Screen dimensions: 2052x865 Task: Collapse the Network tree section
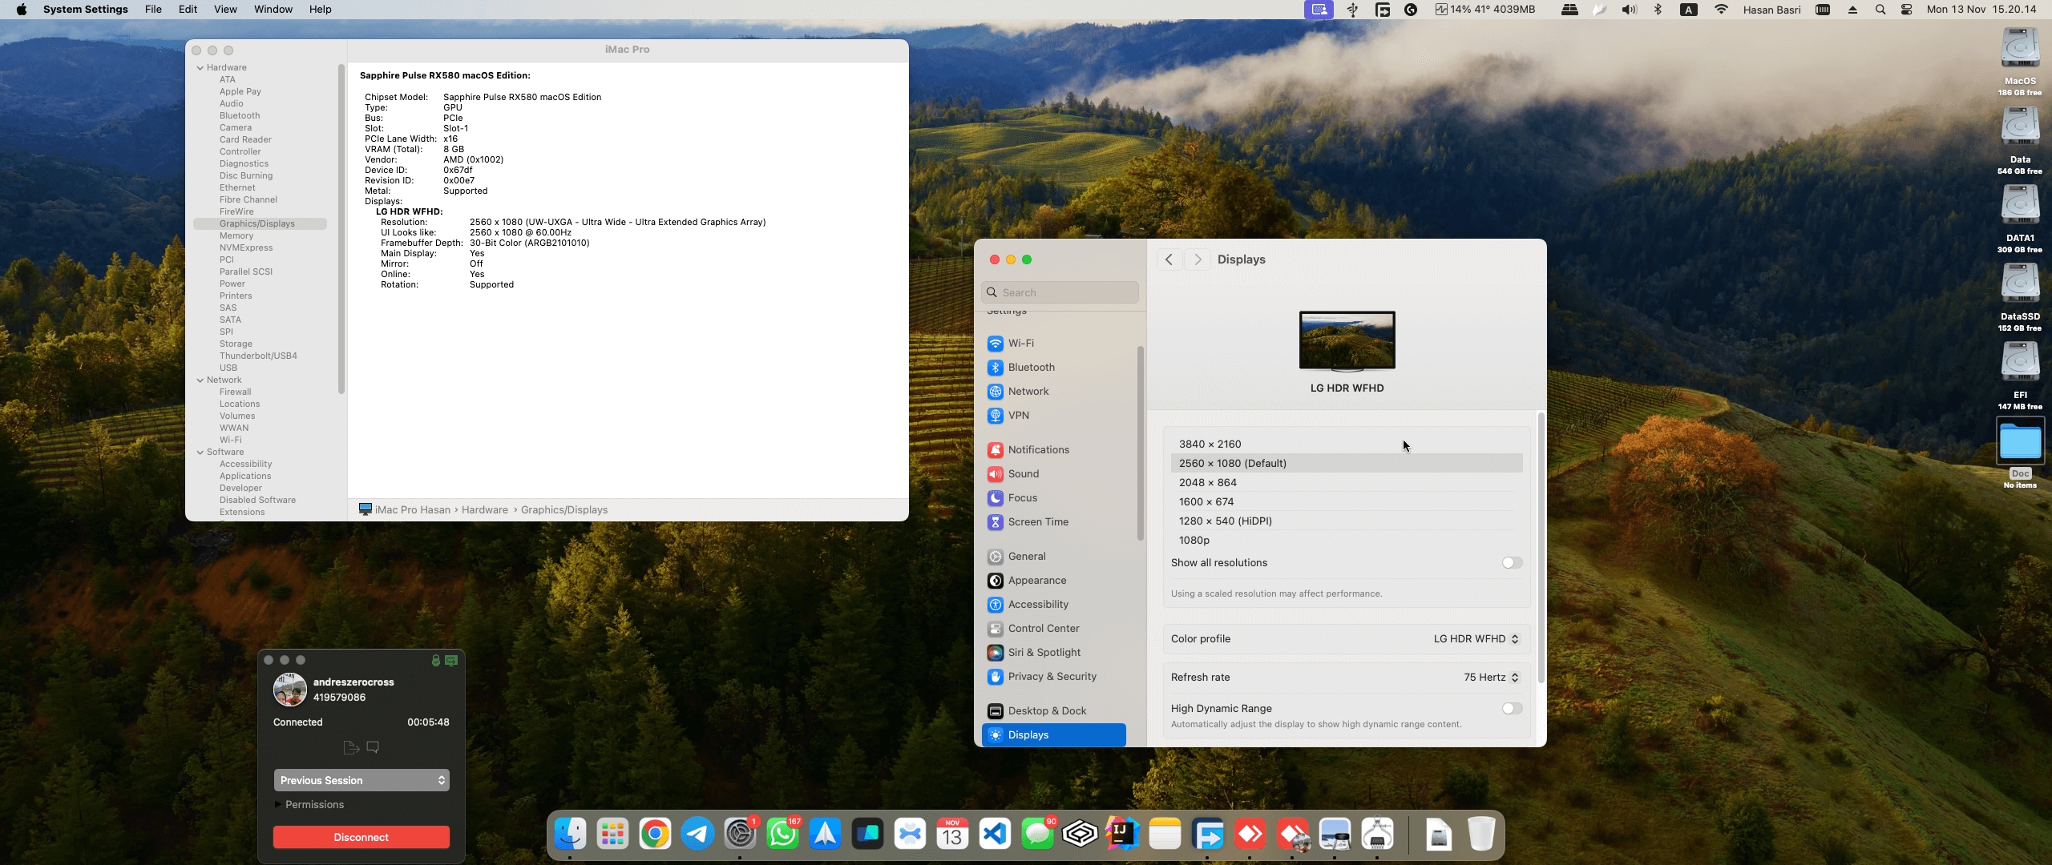point(200,380)
